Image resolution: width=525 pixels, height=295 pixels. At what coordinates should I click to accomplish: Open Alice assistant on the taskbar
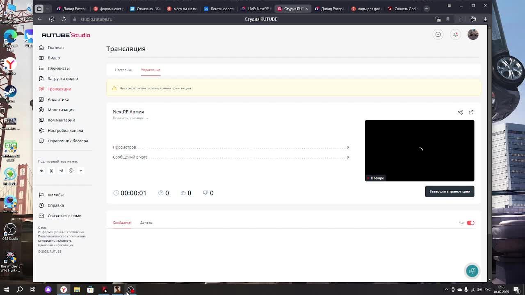pos(48,290)
